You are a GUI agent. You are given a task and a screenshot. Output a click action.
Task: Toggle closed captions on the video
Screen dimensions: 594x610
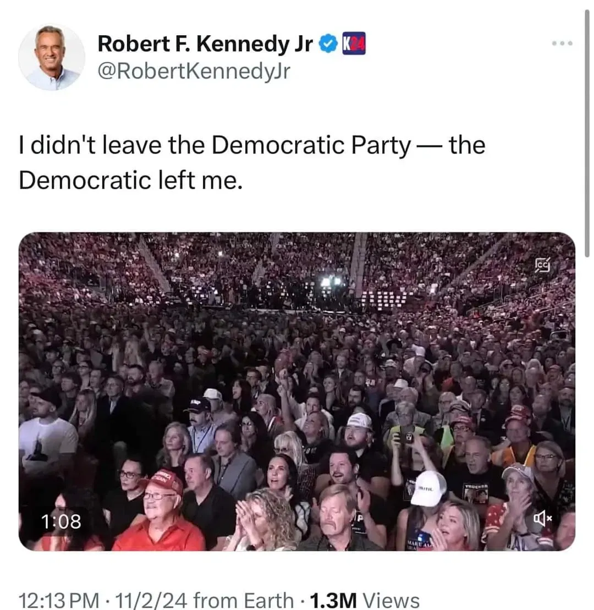(x=542, y=265)
